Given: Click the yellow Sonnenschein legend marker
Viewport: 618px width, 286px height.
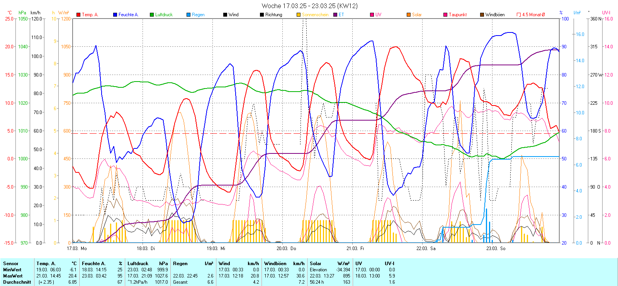Looking at the screenshot, I should (299, 15).
